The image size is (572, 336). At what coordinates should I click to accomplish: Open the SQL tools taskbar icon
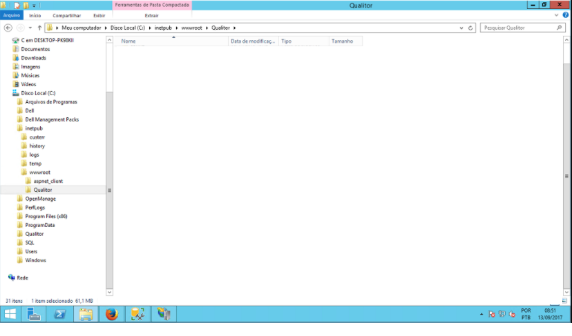point(137,314)
